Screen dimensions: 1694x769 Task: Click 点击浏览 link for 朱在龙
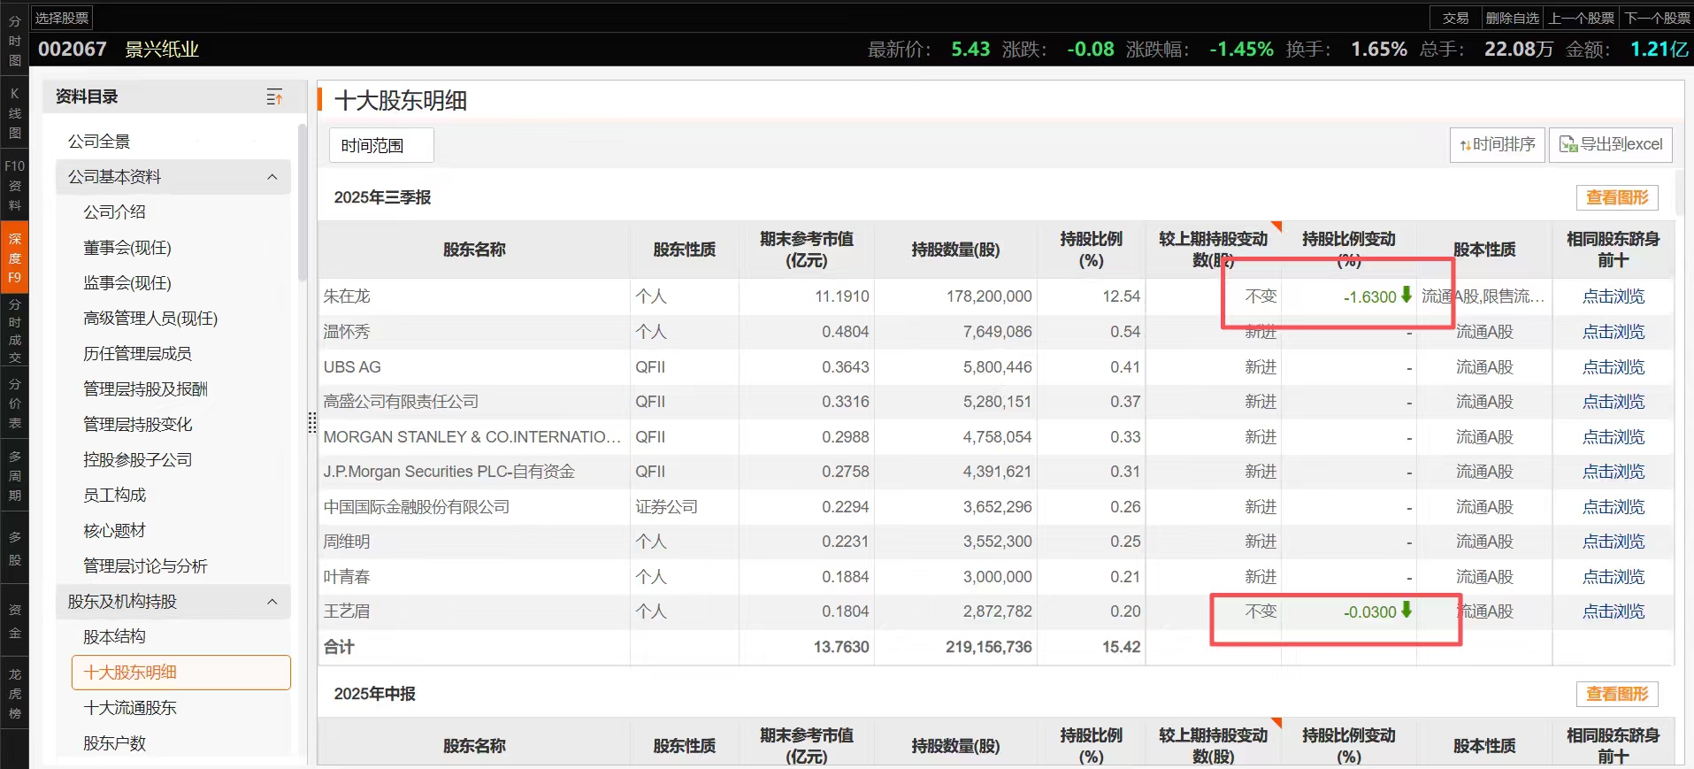point(1614,296)
